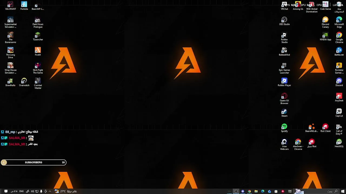The image size is (346, 194).
Task: Open Discord from the taskbar
Action: coord(243,191)
